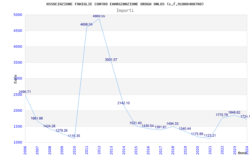Select the 2496.71 data label

coord(25,92)
